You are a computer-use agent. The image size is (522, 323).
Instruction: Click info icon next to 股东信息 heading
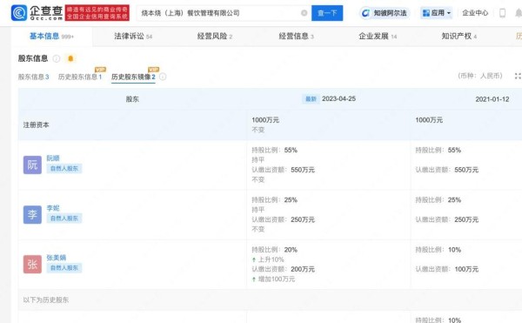[x=57, y=58]
